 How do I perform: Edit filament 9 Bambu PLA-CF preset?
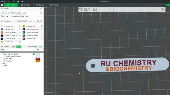20,39
